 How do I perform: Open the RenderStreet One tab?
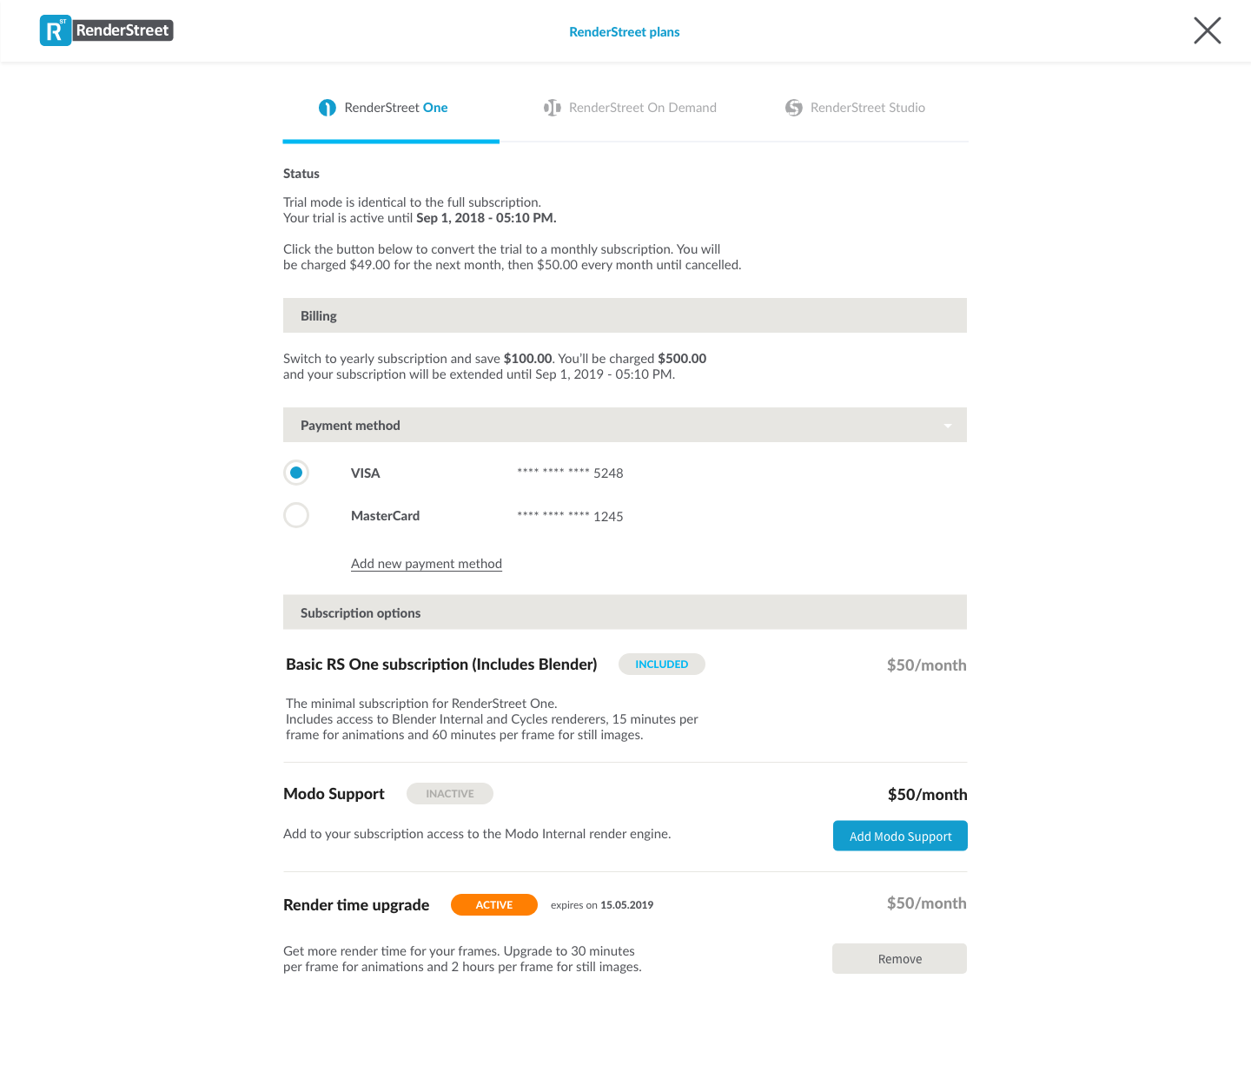point(383,108)
